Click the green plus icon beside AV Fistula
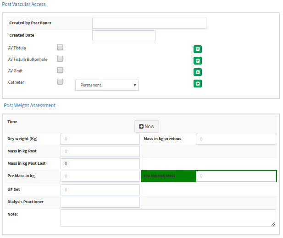The image size is (283, 238). click(x=198, y=49)
